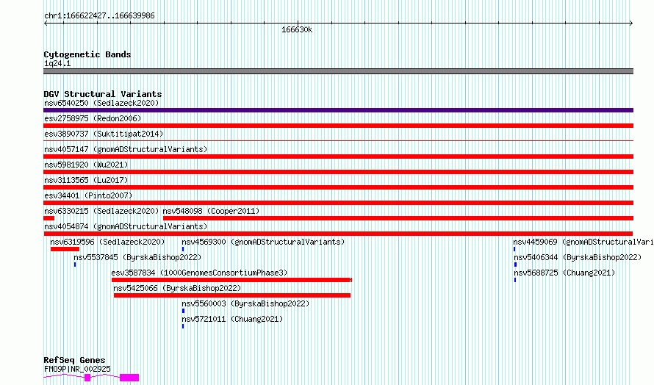Click the right arrowhead of the ruler
Screen dimensions: 654x385
coord(631,24)
